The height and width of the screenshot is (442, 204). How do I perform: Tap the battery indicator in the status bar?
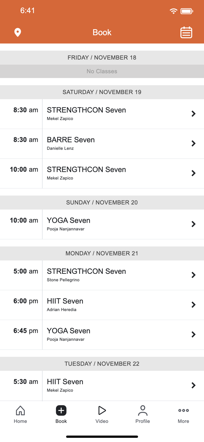tap(187, 11)
